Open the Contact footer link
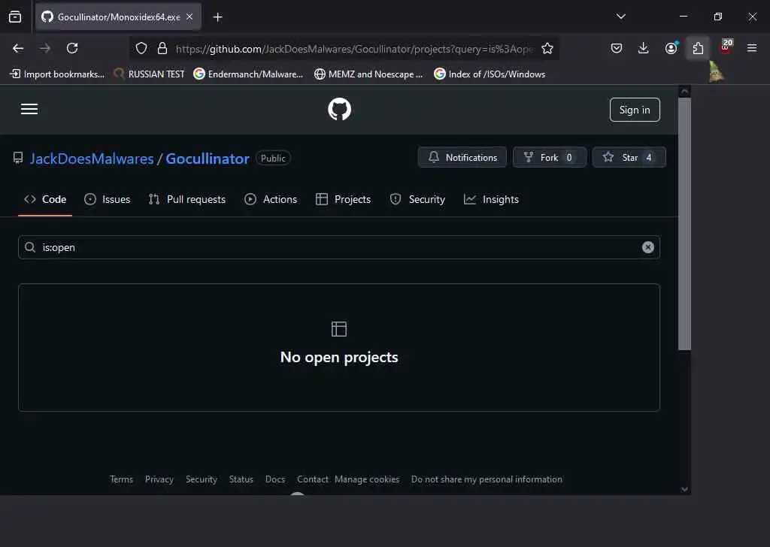Image resolution: width=770 pixels, height=547 pixels. click(x=312, y=479)
